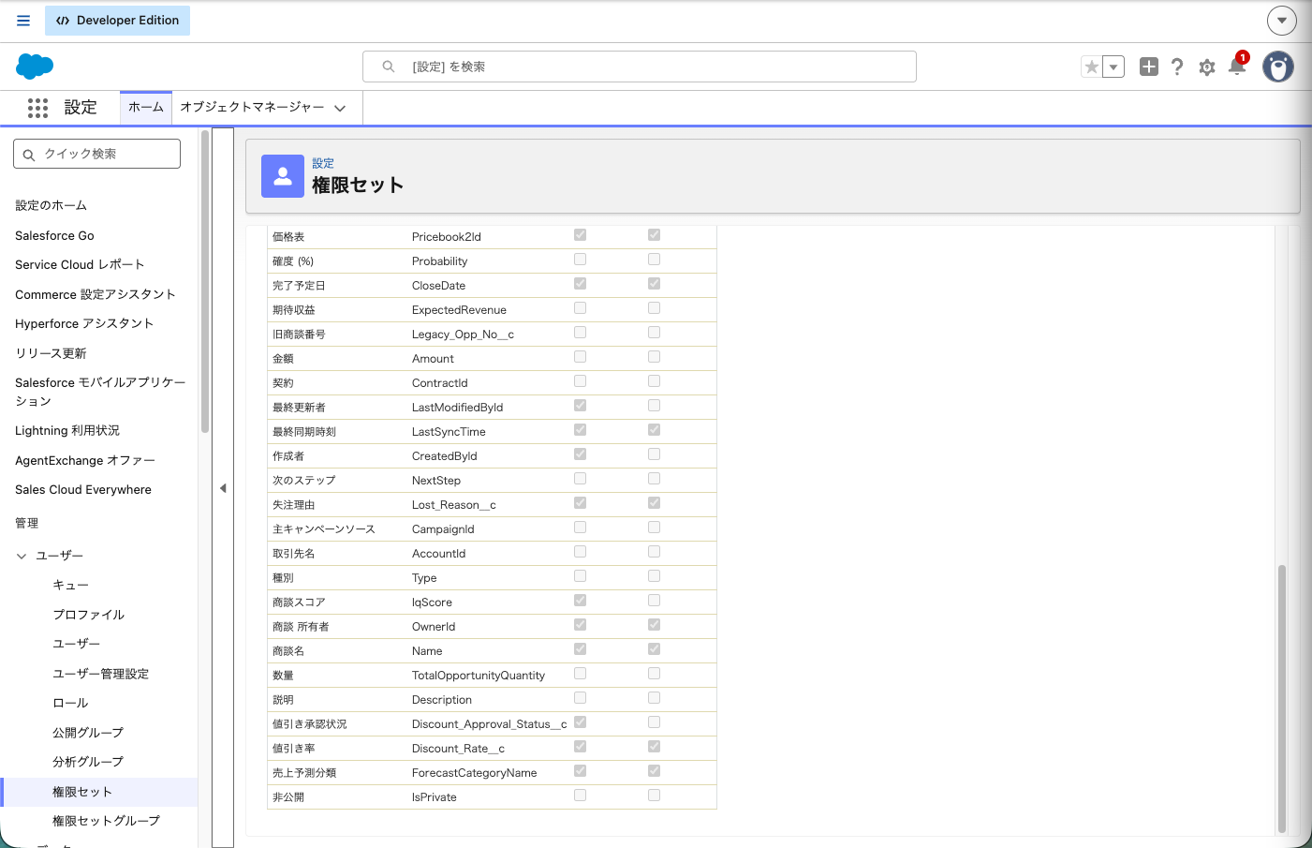This screenshot has height=848, width=1312.
Task: Click the 設定 breadcrumb link
Action: (x=323, y=163)
